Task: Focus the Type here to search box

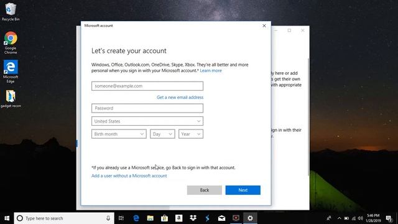Action: pos(64,218)
